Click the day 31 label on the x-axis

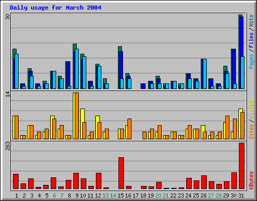tap(241, 195)
